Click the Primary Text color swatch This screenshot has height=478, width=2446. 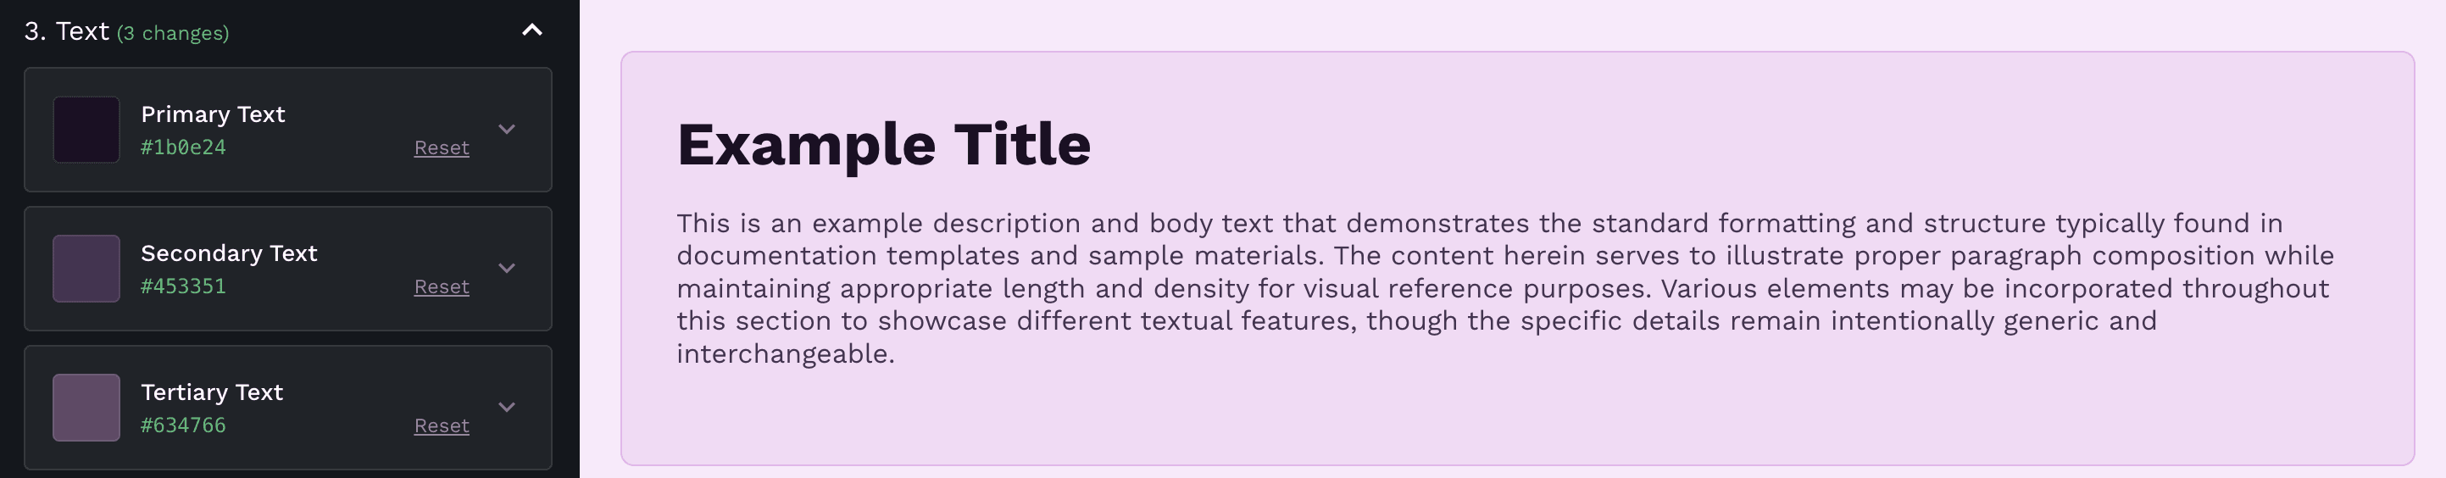pos(86,129)
